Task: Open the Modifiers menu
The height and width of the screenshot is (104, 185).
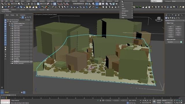Action: pyautogui.click(x=35, y=1)
